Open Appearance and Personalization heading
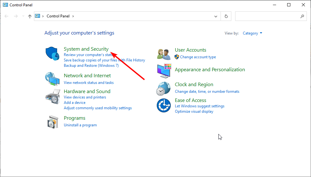This screenshot has width=311, height=177. tap(210, 70)
